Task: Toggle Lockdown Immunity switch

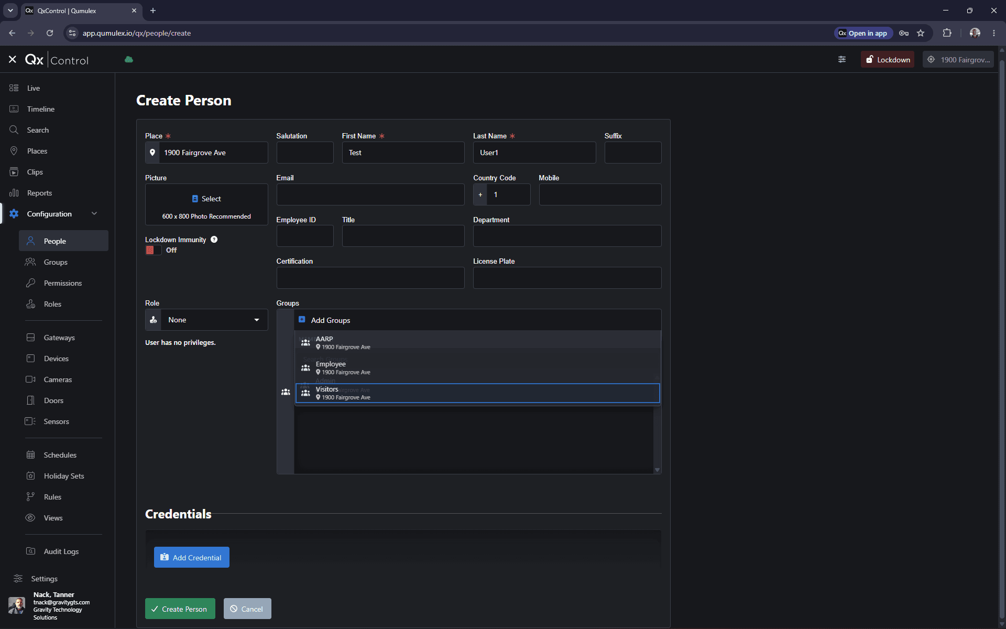Action: pos(154,250)
